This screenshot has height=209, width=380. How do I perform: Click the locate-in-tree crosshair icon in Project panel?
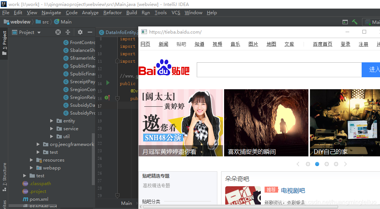(x=58, y=32)
